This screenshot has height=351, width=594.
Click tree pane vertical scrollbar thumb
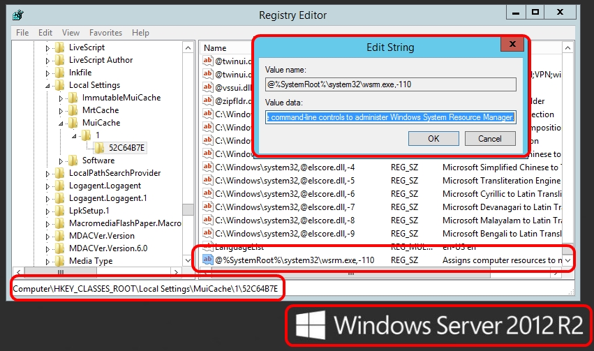pyautogui.click(x=188, y=209)
